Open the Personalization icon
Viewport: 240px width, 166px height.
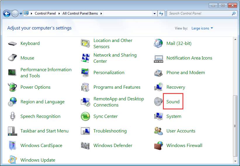pyautogui.click(x=85, y=73)
